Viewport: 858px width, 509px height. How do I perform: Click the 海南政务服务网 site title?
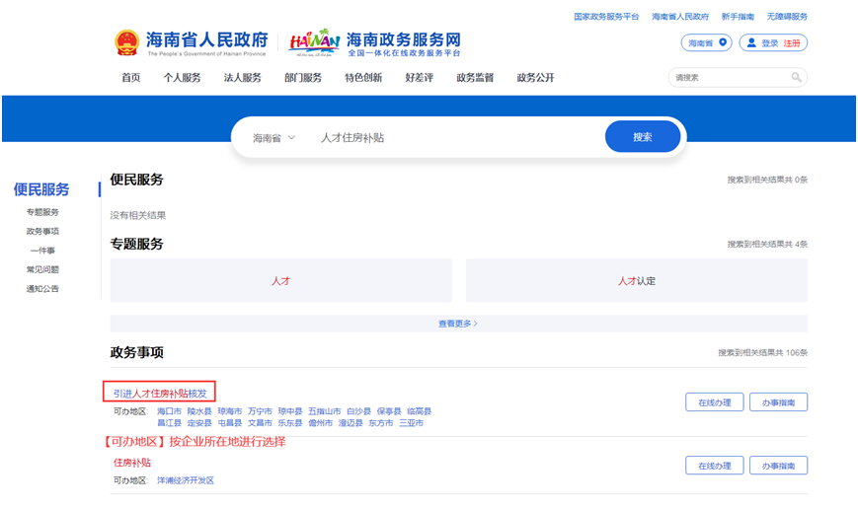(x=404, y=39)
